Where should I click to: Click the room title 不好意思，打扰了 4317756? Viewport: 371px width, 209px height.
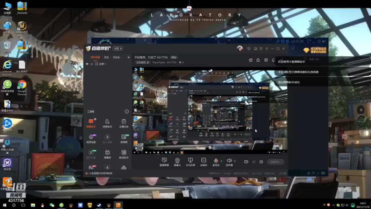click(151, 57)
